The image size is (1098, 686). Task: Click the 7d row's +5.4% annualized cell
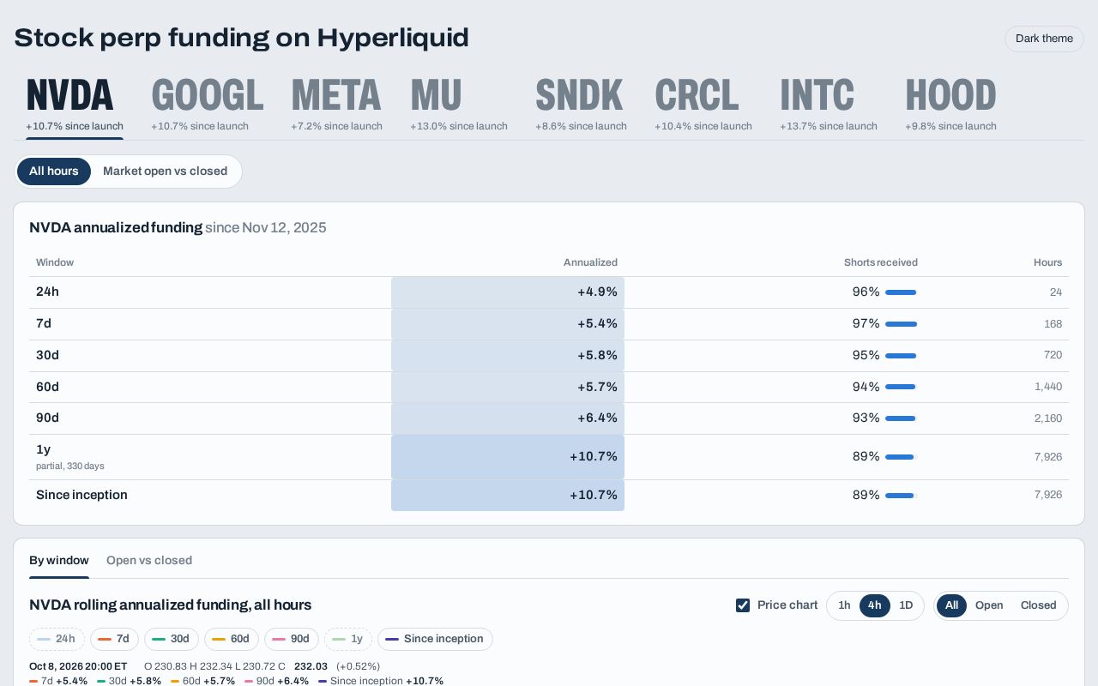coord(508,324)
